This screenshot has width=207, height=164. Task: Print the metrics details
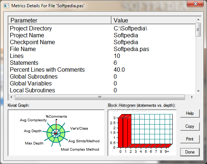pyautogui.click(x=190, y=139)
